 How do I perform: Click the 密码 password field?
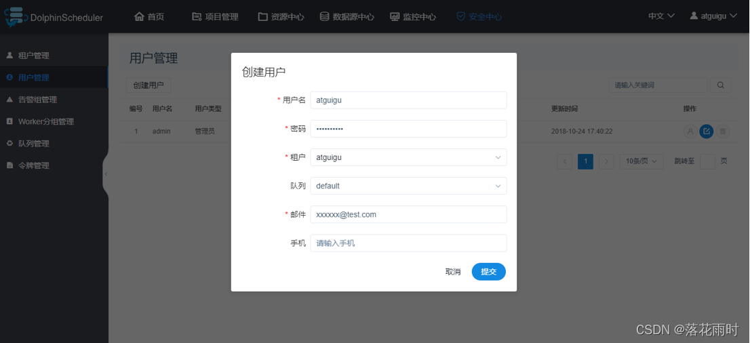point(408,129)
